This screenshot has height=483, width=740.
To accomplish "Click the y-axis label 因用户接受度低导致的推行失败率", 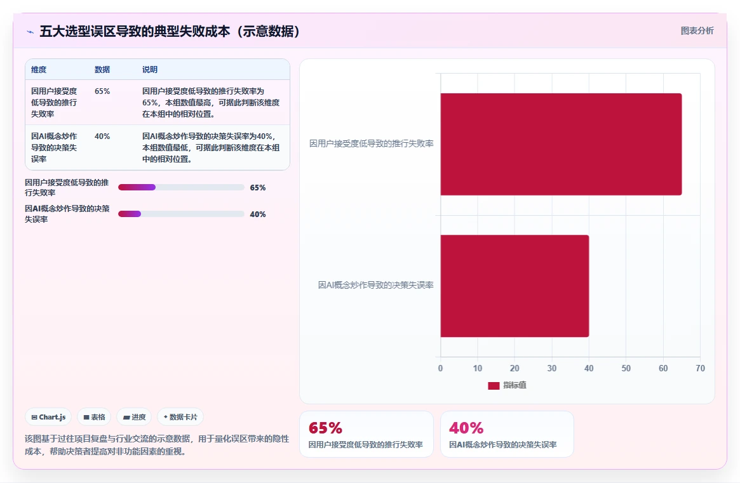I will 372,143.
